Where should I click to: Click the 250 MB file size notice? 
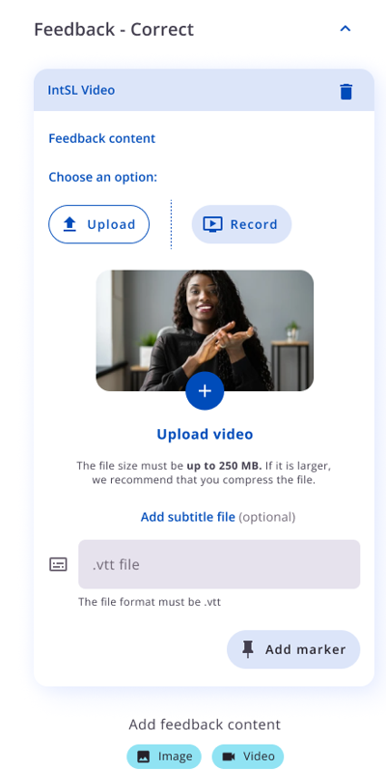point(205,472)
